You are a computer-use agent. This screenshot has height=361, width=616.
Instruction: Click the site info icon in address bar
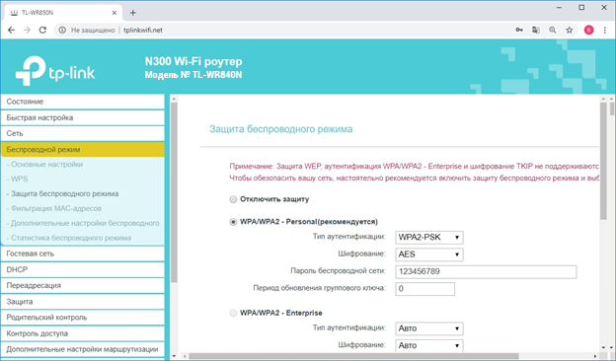click(62, 30)
